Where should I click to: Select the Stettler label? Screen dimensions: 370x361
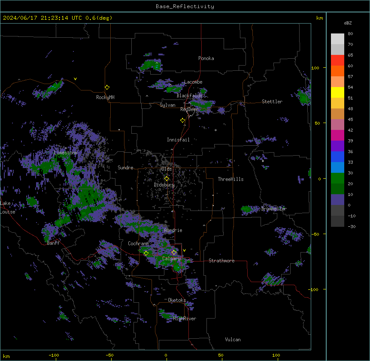click(272, 102)
